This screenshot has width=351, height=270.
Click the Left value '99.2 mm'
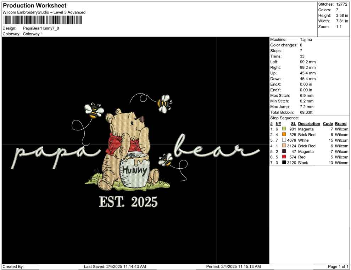308,62
